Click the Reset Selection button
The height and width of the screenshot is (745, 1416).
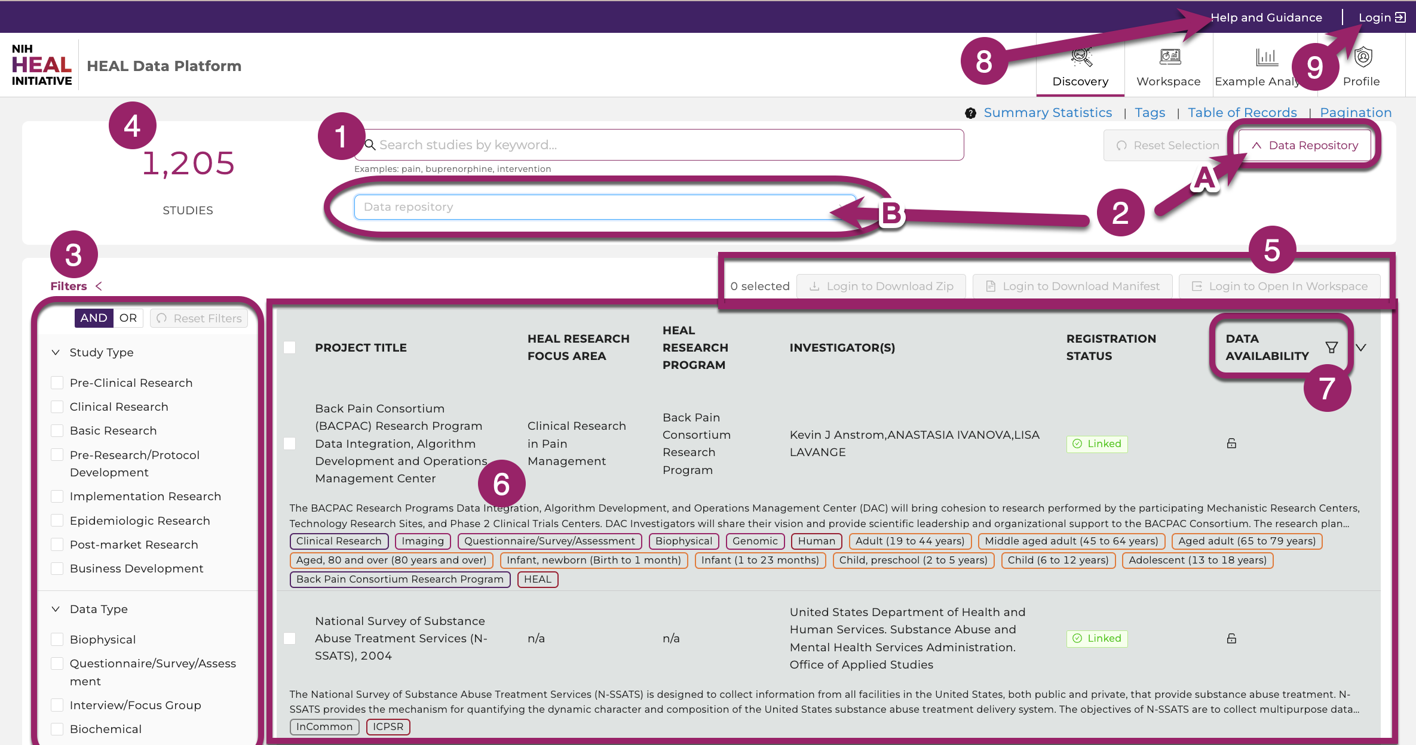coord(1167,145)
